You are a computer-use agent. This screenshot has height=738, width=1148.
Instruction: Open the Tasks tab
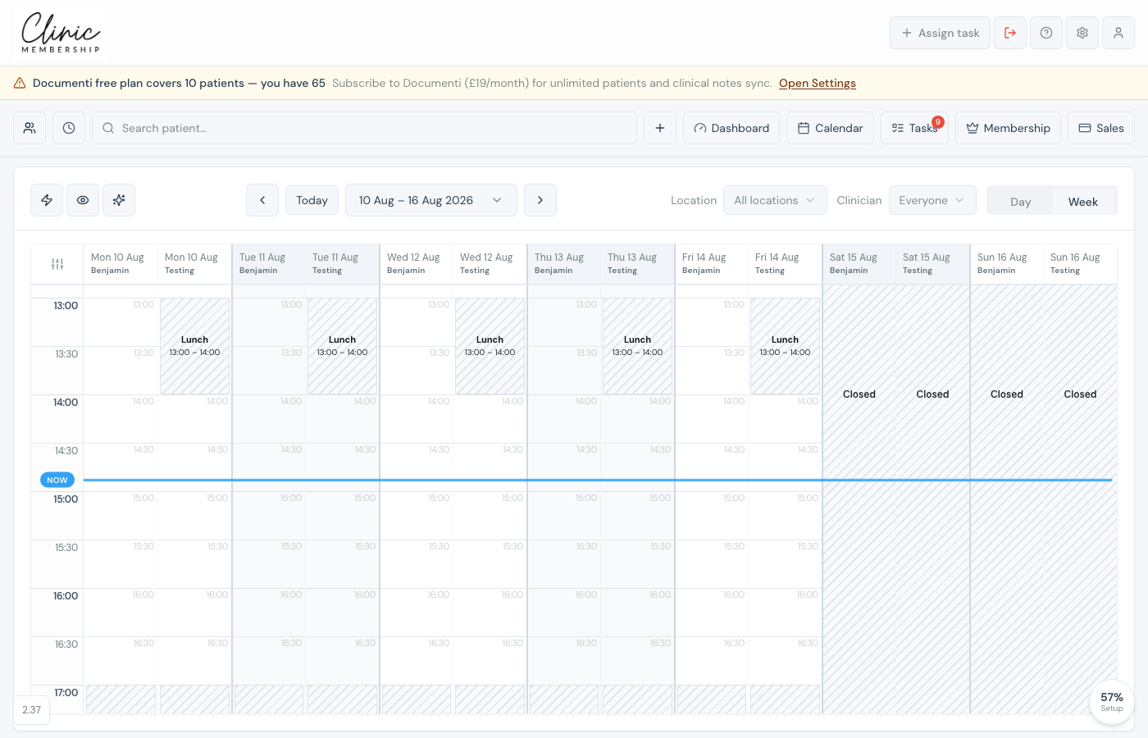coord(914,128)
